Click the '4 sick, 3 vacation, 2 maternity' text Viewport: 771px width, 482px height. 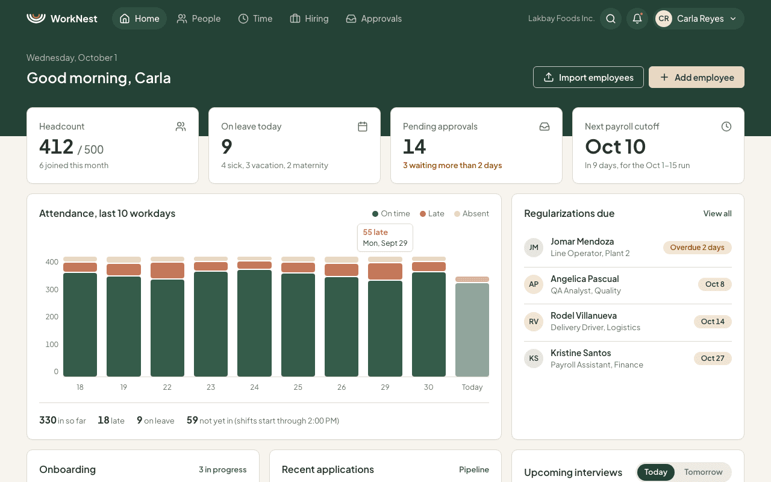(x=275, y=166)
